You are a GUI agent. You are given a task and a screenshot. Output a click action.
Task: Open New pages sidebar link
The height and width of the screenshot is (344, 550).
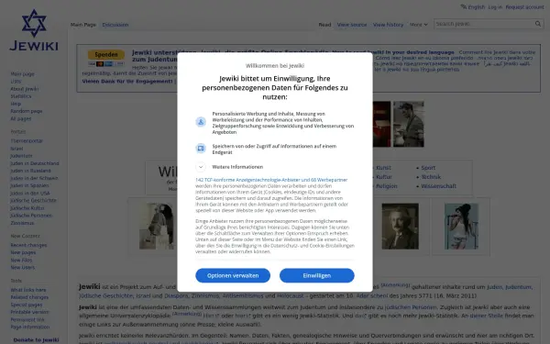click(23, 252)
